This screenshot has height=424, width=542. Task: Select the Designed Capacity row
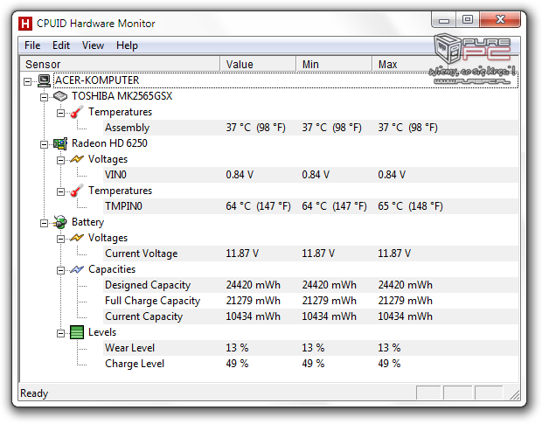coord(310,285)
